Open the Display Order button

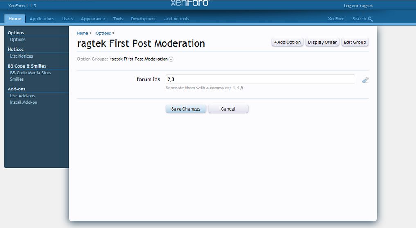(322, 42)
